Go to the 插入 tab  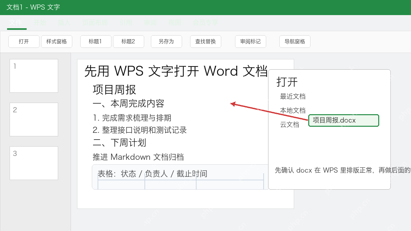pyautogui.click(x=64, y=22)
